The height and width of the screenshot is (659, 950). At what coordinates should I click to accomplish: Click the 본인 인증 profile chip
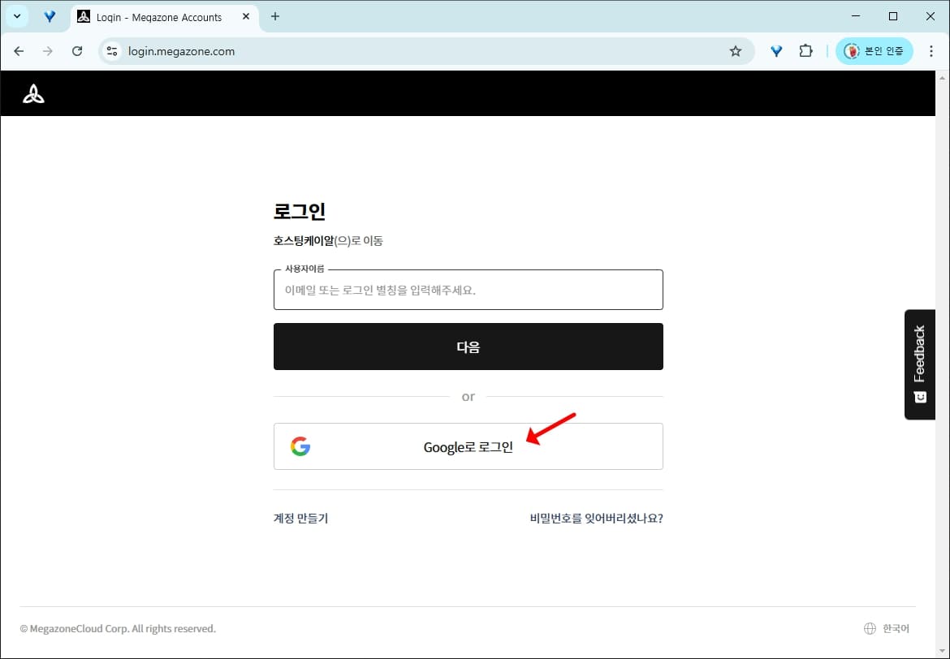[x=874, y=51]
